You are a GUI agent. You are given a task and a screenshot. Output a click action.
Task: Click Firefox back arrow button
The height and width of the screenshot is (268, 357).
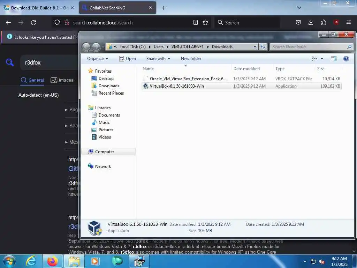(x=8, y=23)
